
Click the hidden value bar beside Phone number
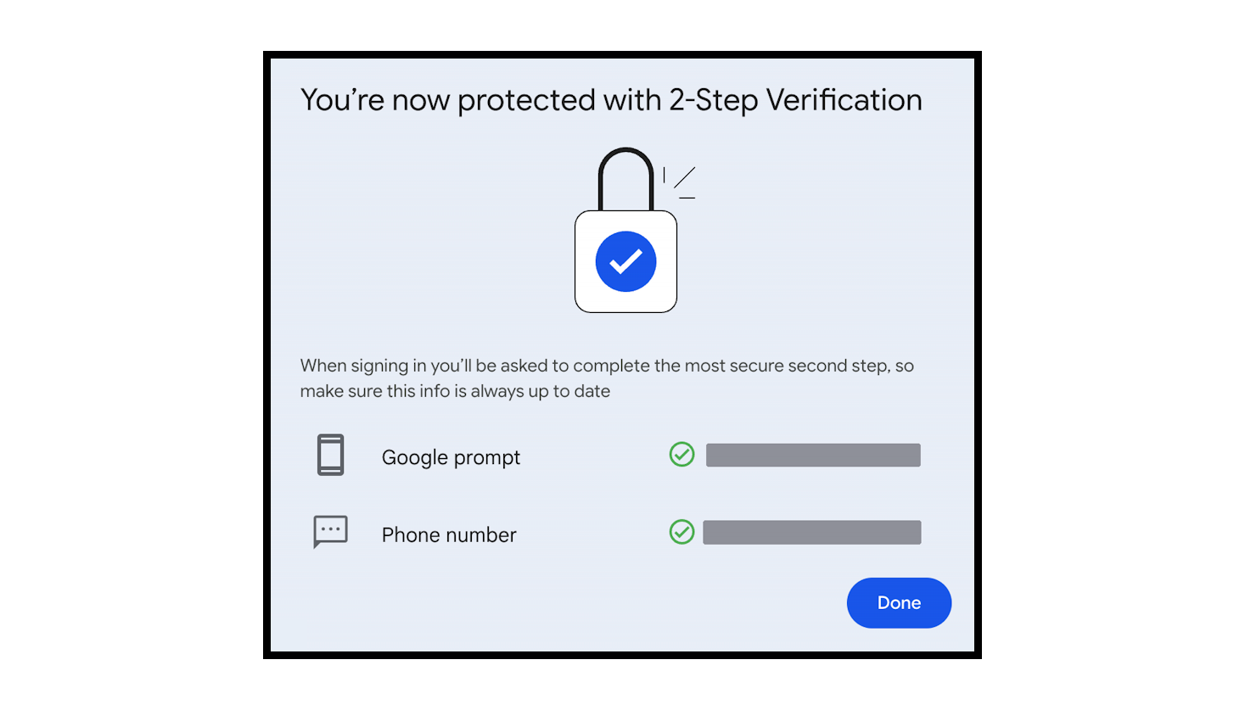[x=812, y=532]
